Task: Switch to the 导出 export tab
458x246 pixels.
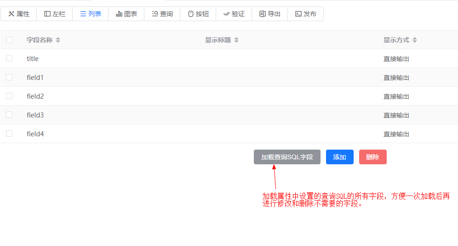Action: pos(270,14)
